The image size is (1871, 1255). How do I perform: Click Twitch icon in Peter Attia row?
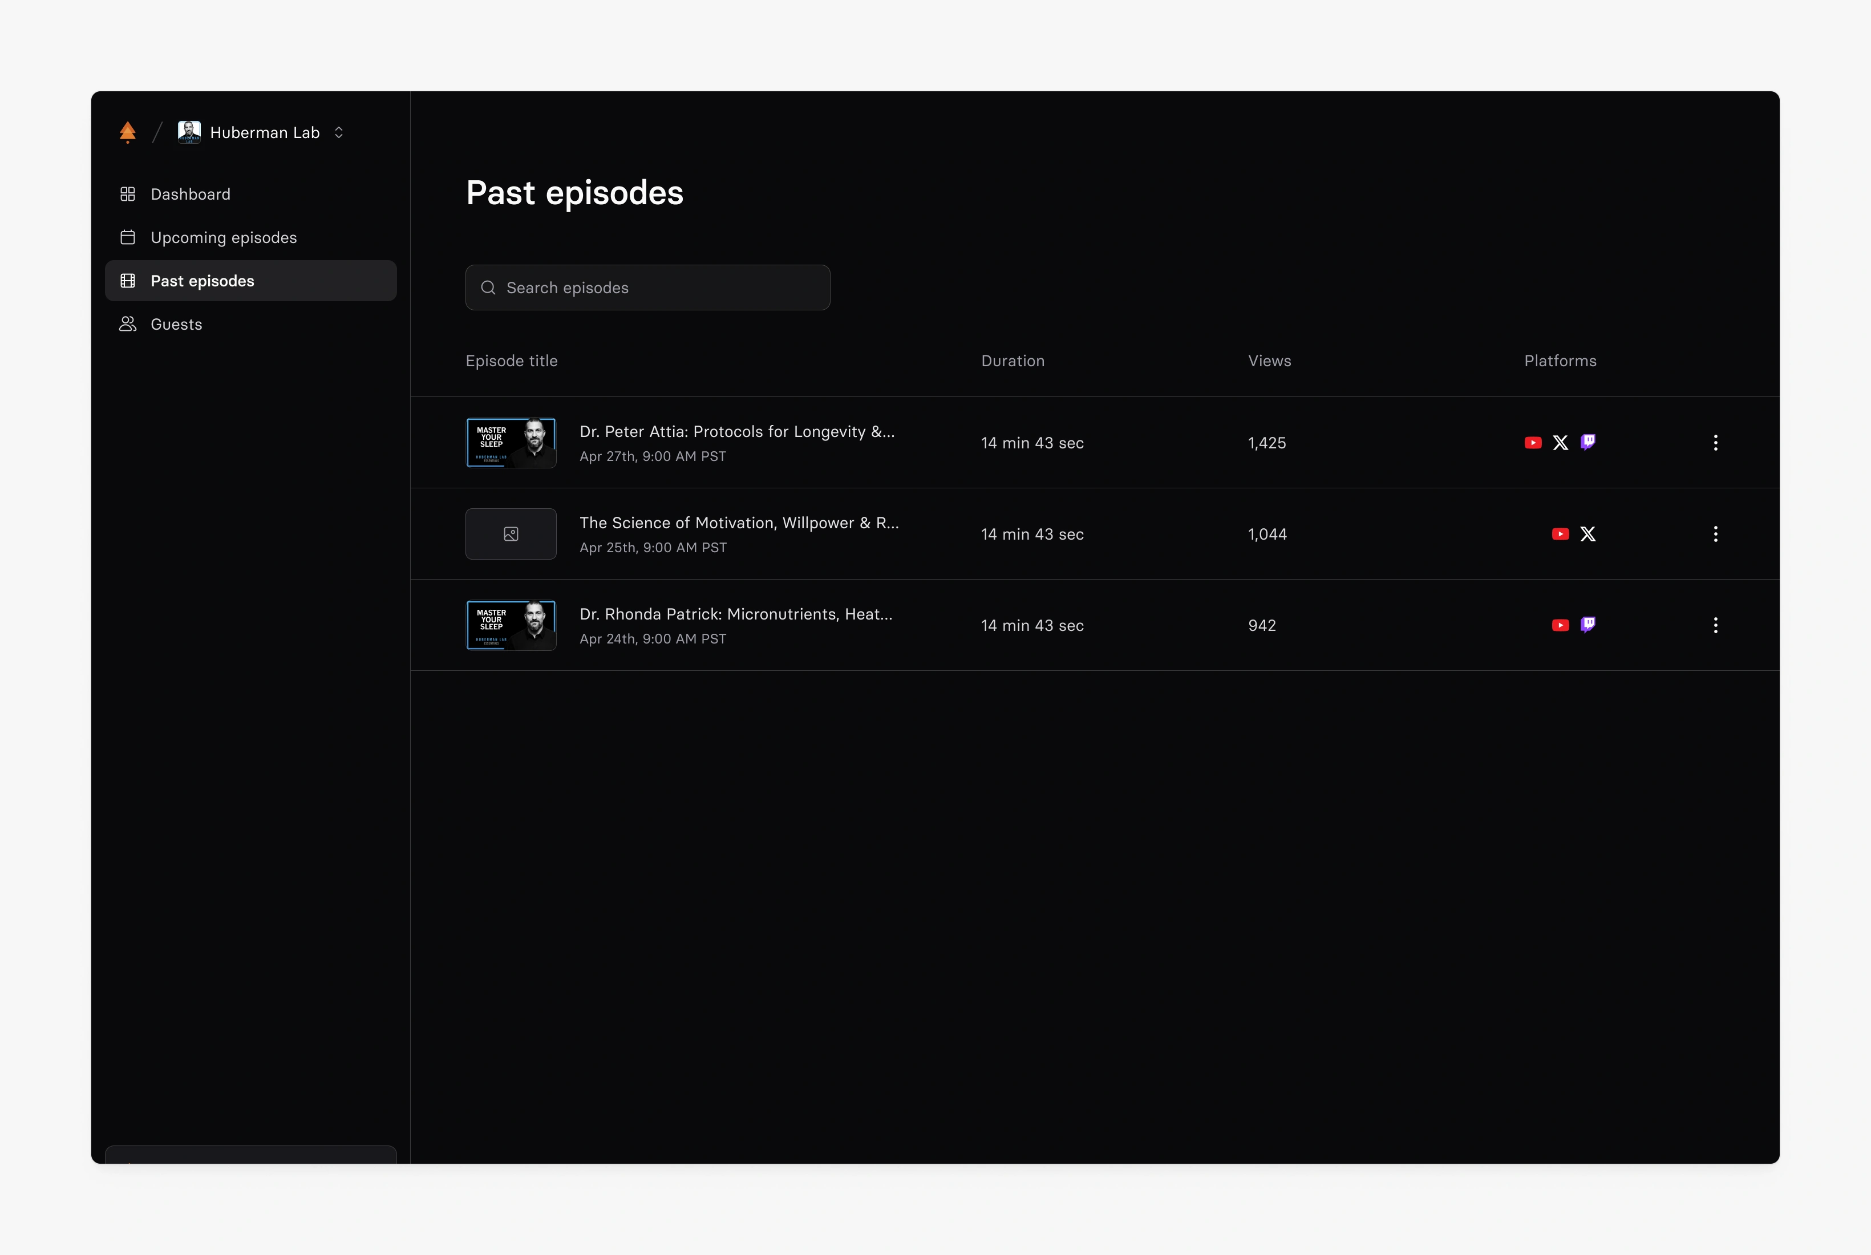click(x=1587, y=443)
